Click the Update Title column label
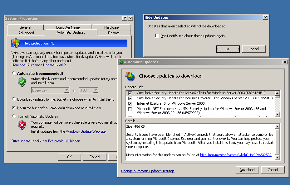This screenshot has width=290, height=185. point(134,87)
